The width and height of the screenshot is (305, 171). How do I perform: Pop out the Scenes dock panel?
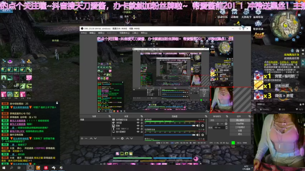(109, 116)
